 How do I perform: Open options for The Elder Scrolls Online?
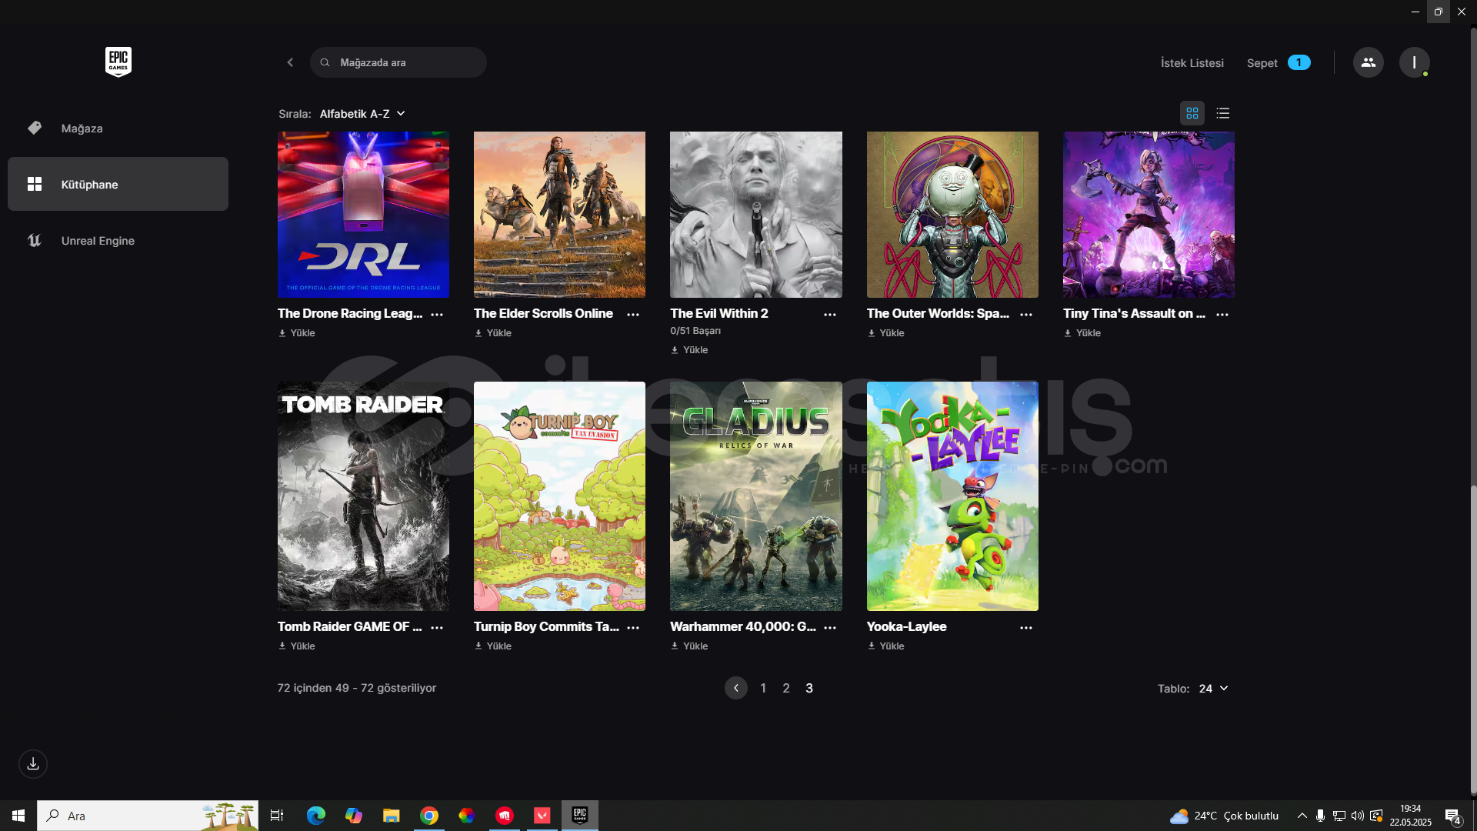click(633, 314)
